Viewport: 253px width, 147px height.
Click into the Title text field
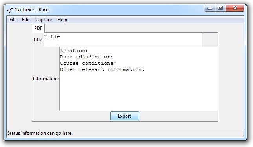(123, 40)
